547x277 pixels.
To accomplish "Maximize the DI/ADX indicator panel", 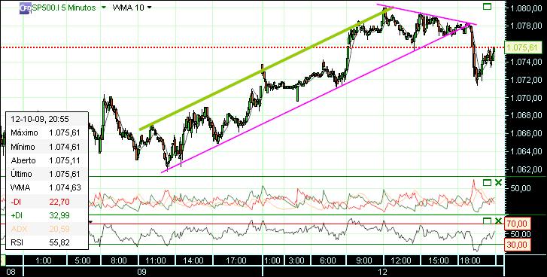I will (487, 182).
